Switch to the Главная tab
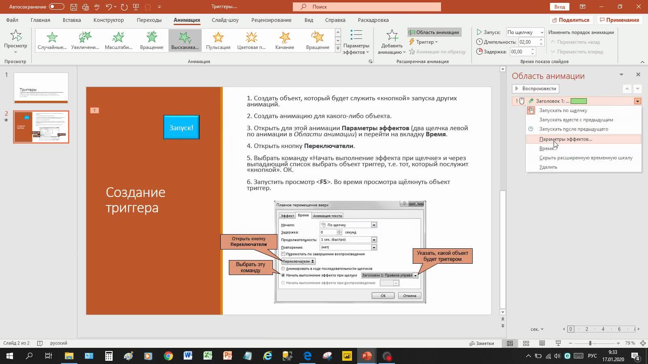This screenshot has width=648, height=364. (40, 20)
